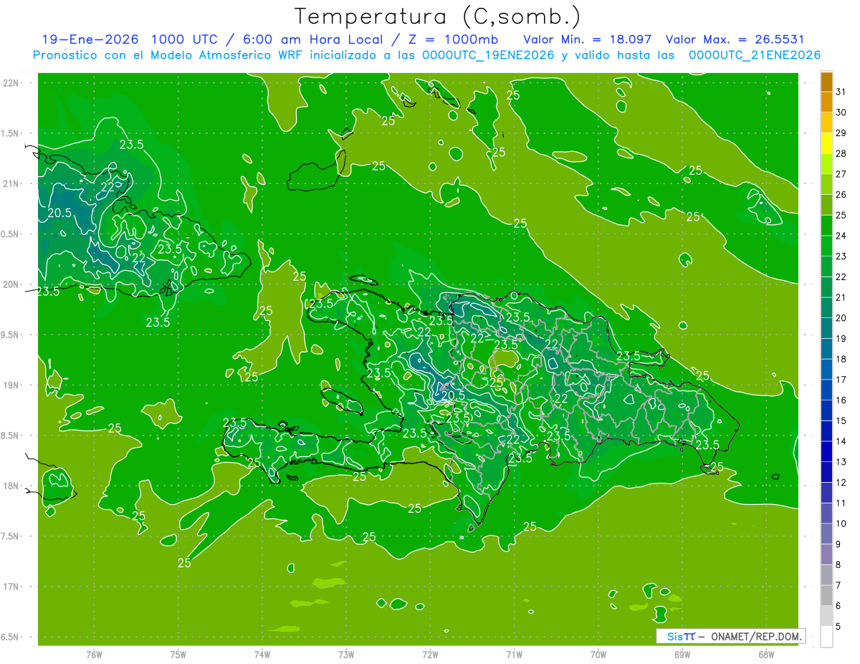Screen dimensions: 860x664
Task: Click the 76W longitude axis label
Action: click(x=94, y=654)
